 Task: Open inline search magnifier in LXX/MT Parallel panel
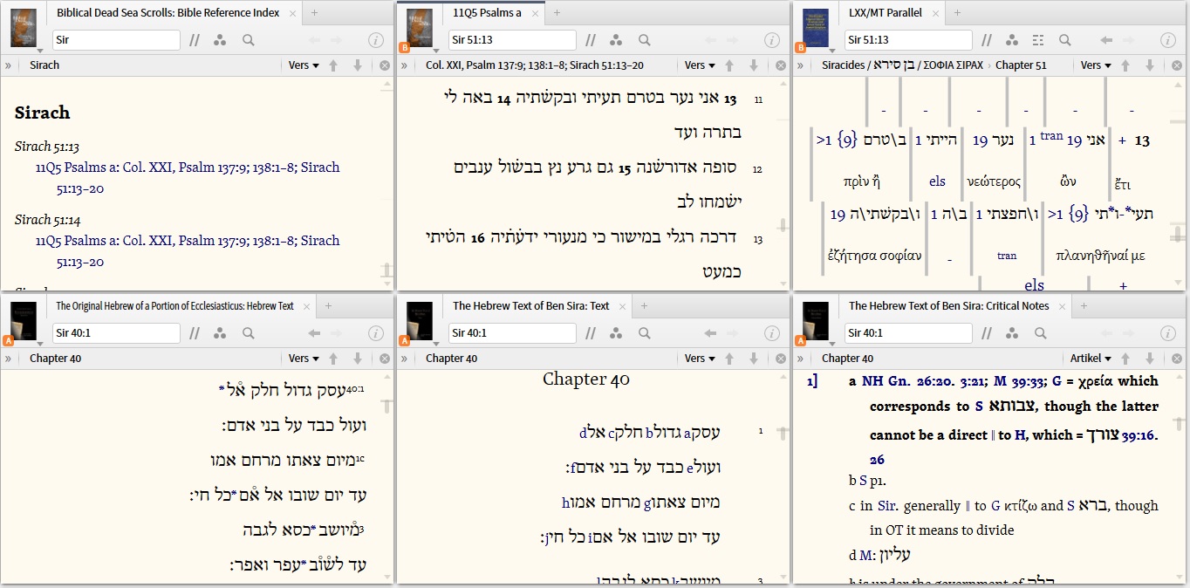1064,40
